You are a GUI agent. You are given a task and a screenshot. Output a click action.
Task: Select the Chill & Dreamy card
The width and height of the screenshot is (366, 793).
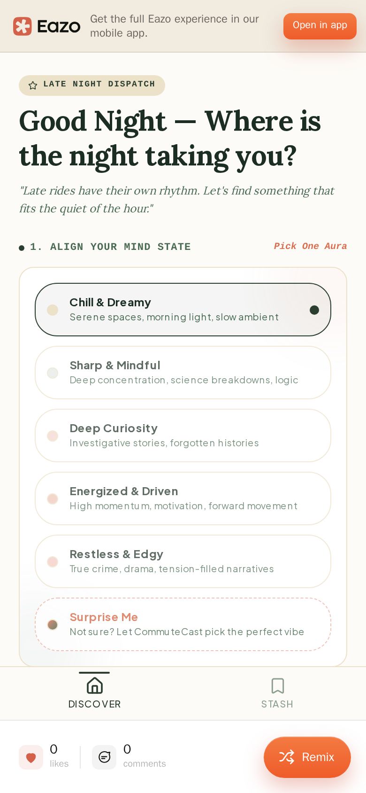click(183, 310)
